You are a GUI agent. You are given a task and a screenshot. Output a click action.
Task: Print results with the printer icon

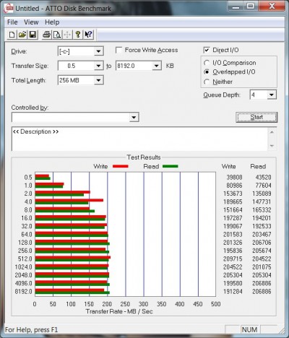[46, 35]
